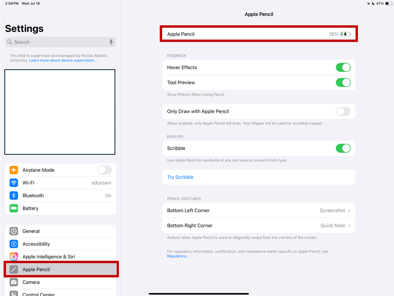Open Bottom Right Corner Quick Note chevron
Screen dimensions: 394x296
coord(349,226)
